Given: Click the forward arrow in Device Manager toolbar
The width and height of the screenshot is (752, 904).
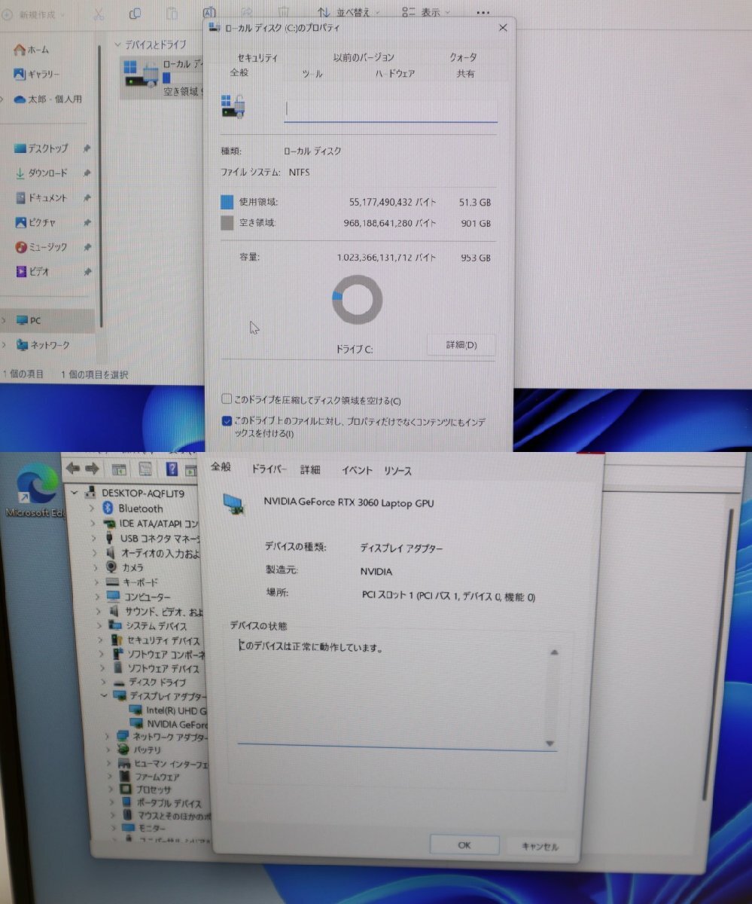Looking at the screenshot, I should tap(92, 469).
